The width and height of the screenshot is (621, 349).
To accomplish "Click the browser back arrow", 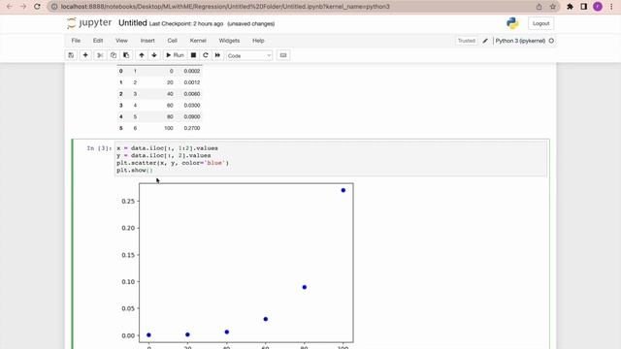I will (x=9, y=7).
